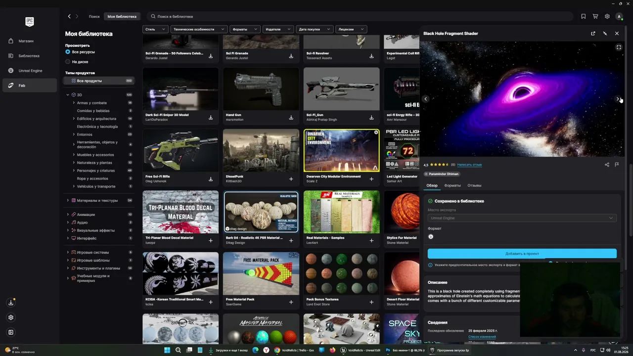
Task: Download the Hand Gun asset
Action: click(x=291, y=118)
